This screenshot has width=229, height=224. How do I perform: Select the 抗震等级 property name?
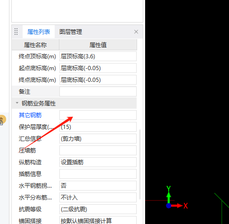coord(30,209)
